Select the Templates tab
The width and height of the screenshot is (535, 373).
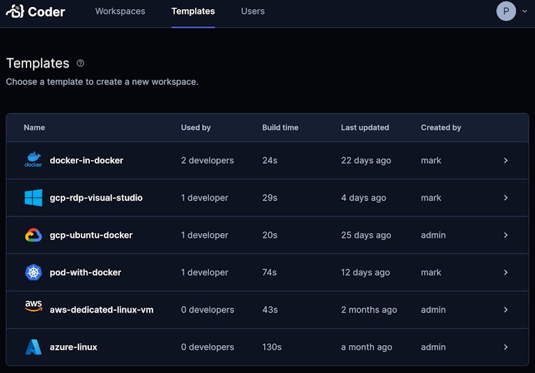tap(193, 11)
